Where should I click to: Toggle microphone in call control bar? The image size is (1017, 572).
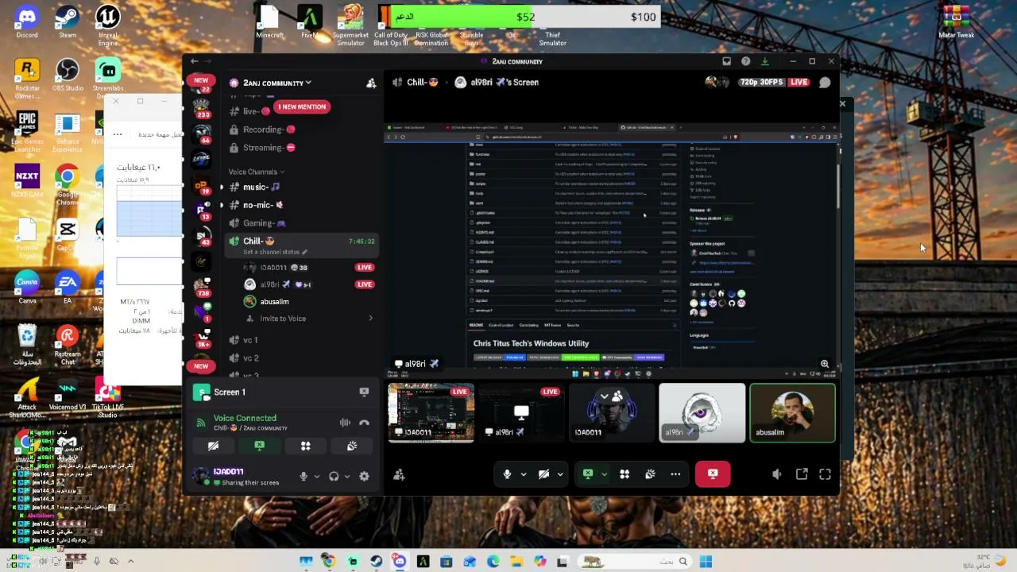[x=507, y=474]
